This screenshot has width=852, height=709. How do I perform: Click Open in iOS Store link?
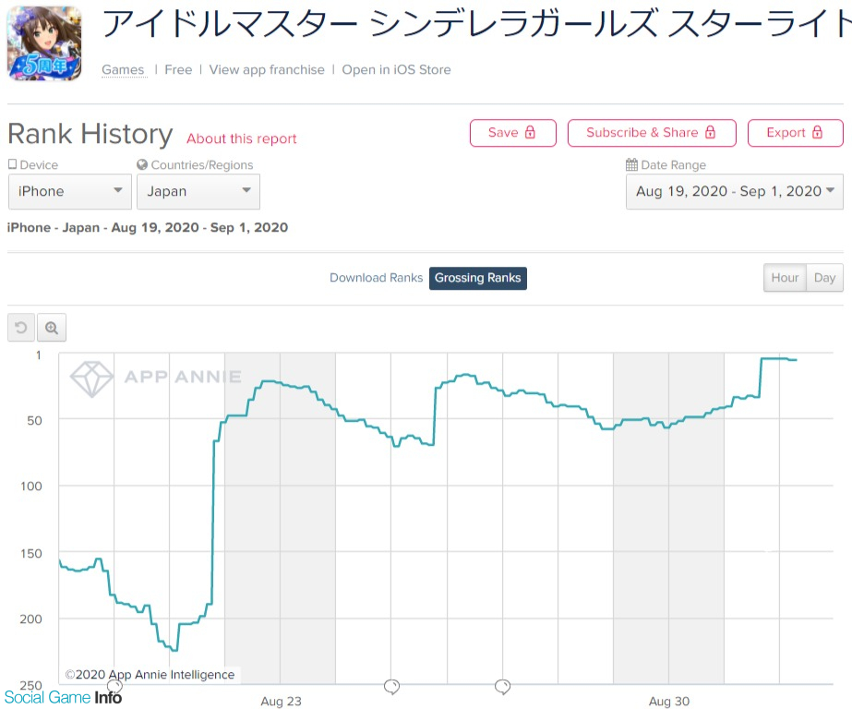click(396, 69)
